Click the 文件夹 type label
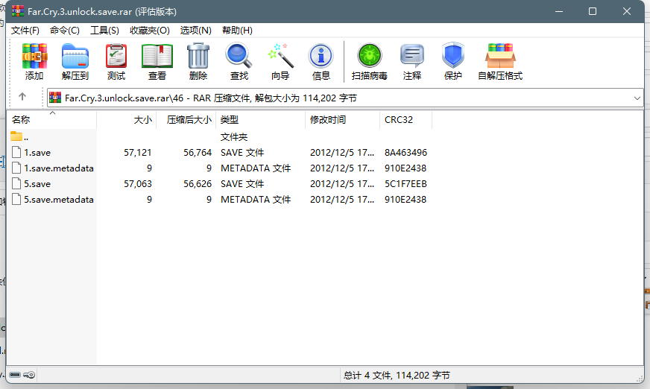The height and width of the screenshot is (389, 650). coord(234,136)
